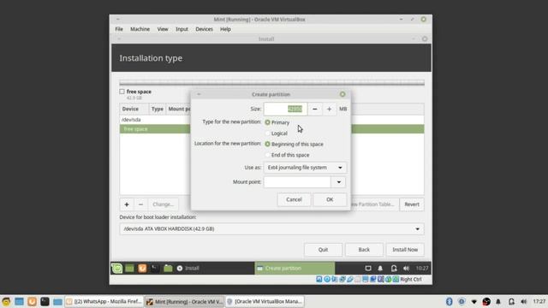Click the VirtualBox hard disk activity indicator
This screenshot has height=308, width=548.
(x=319, y=279)
